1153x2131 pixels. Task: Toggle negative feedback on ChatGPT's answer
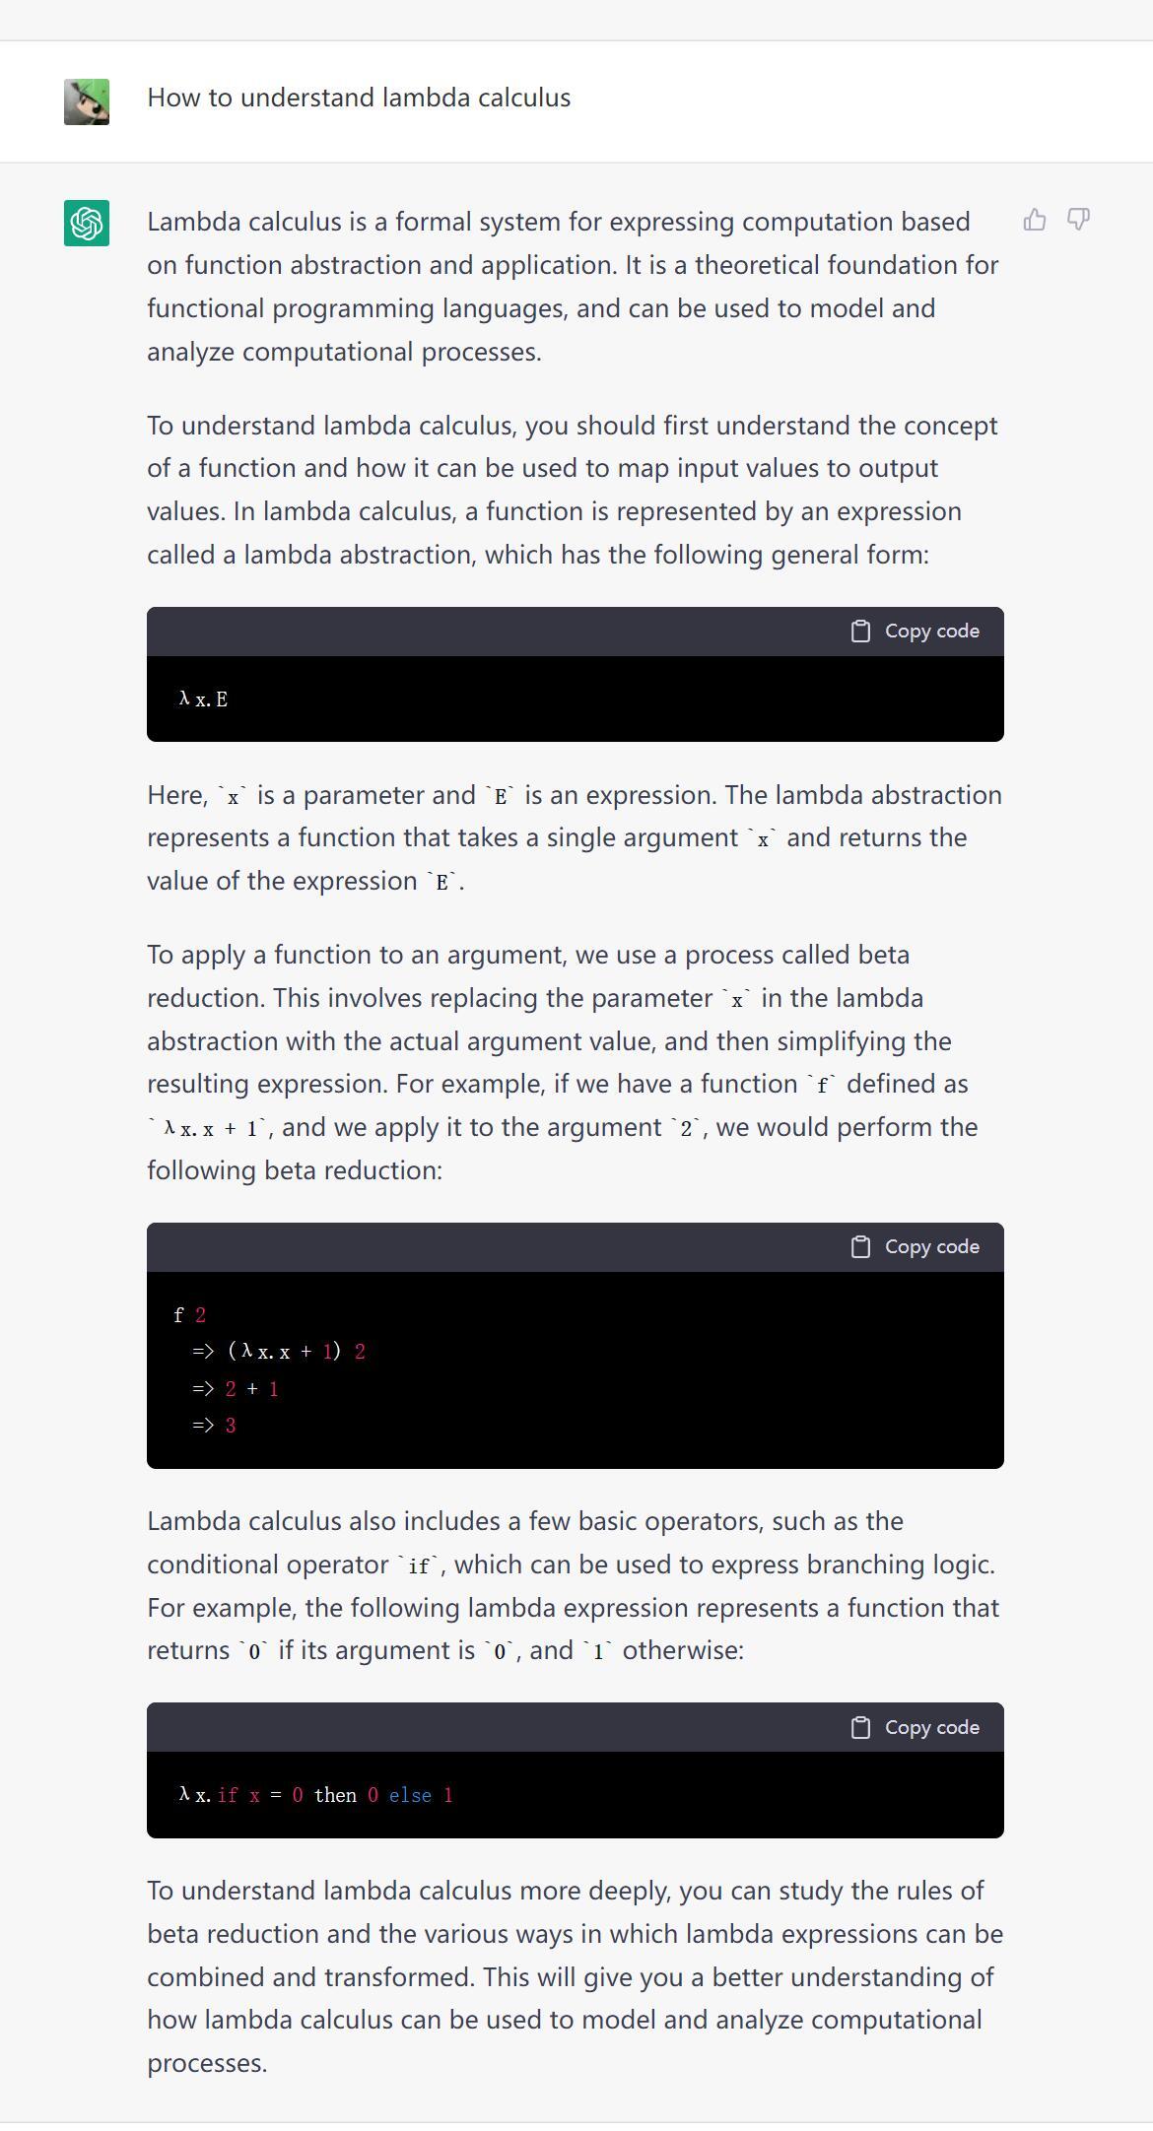pos(1078,218)
